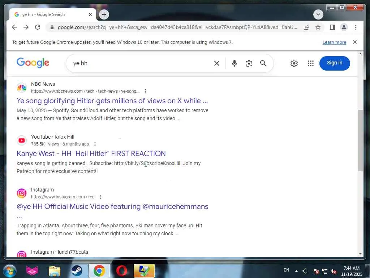
Task: Open the Google apps grid
Action: (x=310, y=63)
